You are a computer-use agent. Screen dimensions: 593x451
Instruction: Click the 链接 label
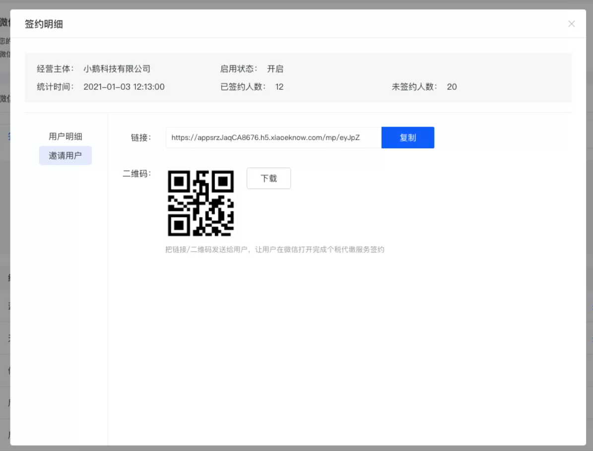[x=141, y=137]
